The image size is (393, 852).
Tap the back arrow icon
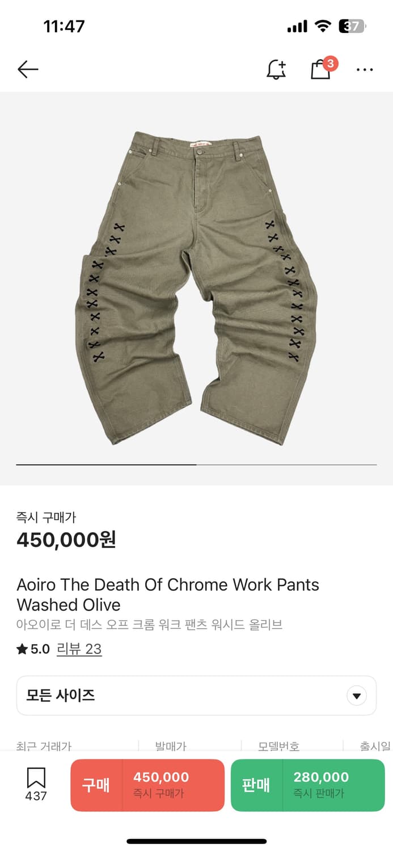coord(28,69)
